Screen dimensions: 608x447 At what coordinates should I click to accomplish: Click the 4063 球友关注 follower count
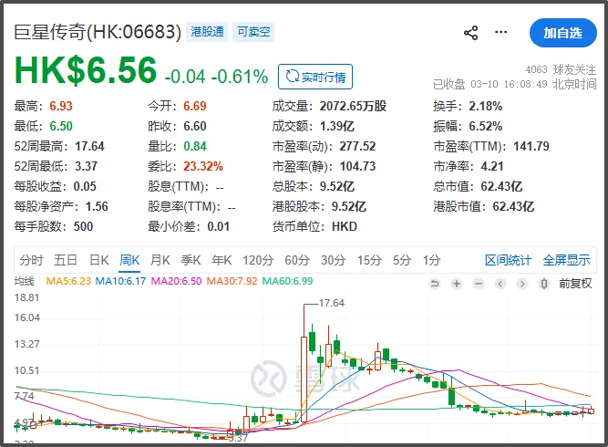(x=561, y=69)
